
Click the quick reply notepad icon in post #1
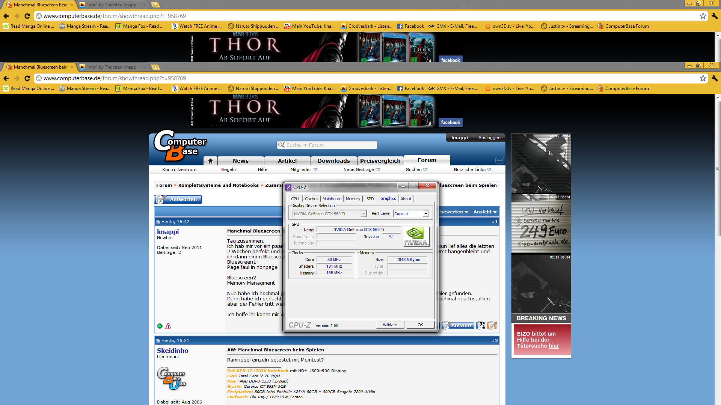(x=492, y=325)
